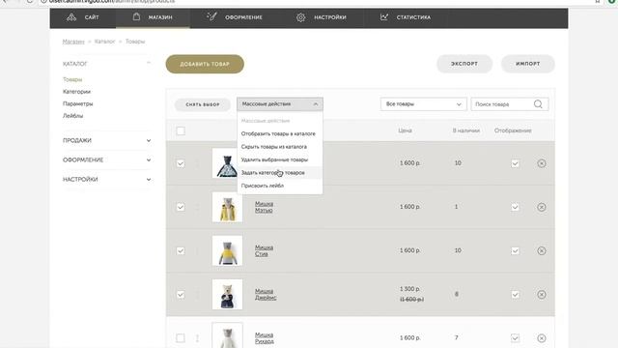
Task: Delete Мишка Ричард with the X icon
Action: point(542,338)
